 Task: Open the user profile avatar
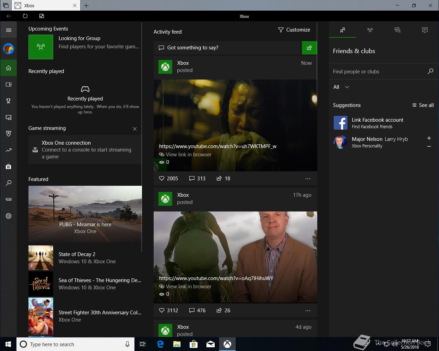tap(9, 49)
